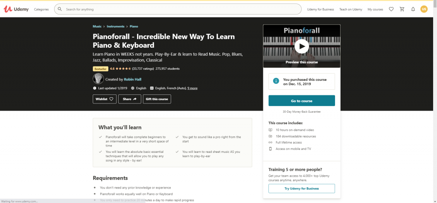437x203 pixels.
Task: Click the Share button
Action: (130, 99)
